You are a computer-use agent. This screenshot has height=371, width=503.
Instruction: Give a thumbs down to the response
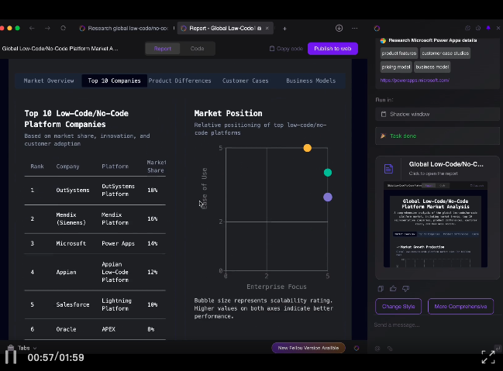click(406, 289)
